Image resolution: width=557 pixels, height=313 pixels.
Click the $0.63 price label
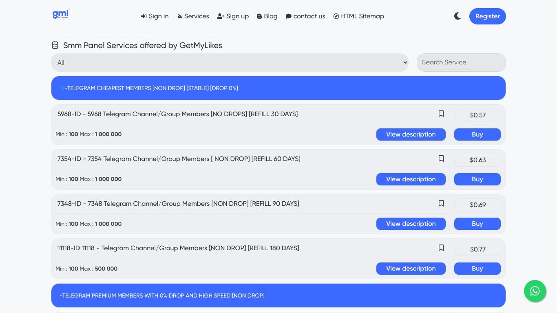pos(477,160)
